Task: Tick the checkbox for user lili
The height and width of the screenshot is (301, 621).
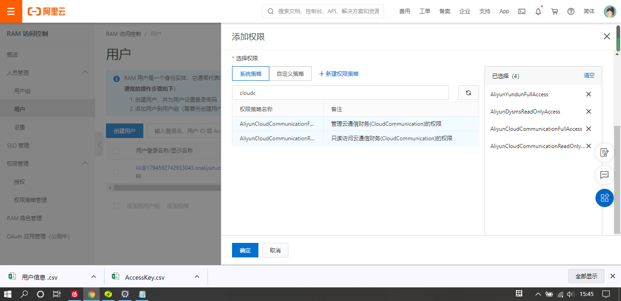Action: coord(116,172)
